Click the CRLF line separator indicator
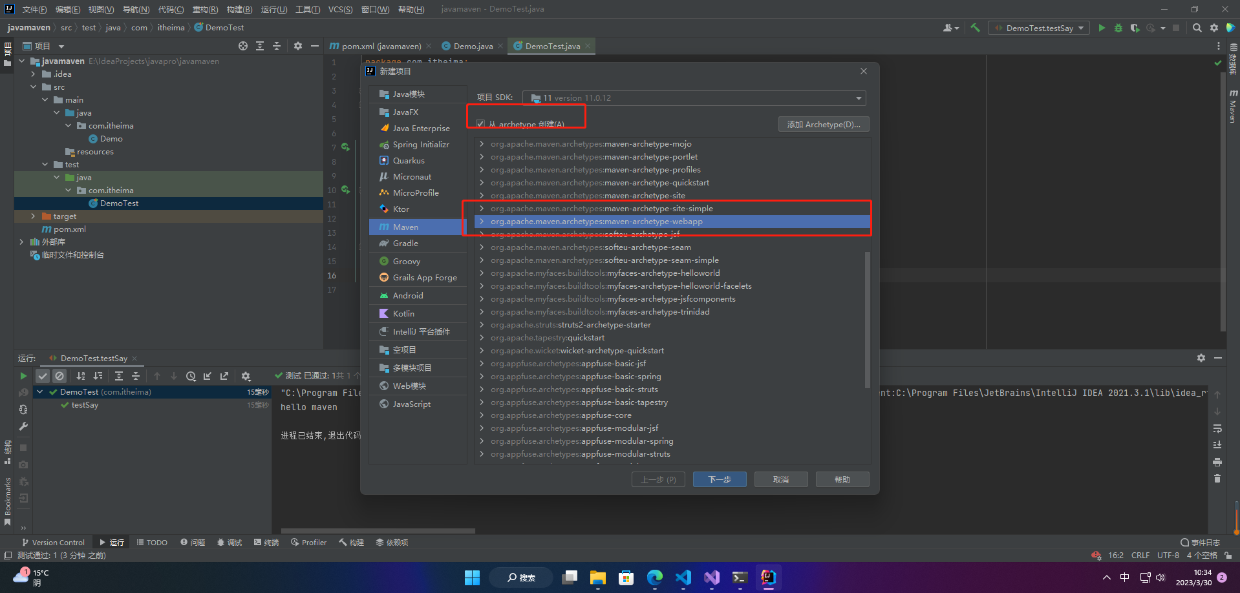Image resolution: width=1240 pixels, height=593 pixels. [x=1140, y=556]
